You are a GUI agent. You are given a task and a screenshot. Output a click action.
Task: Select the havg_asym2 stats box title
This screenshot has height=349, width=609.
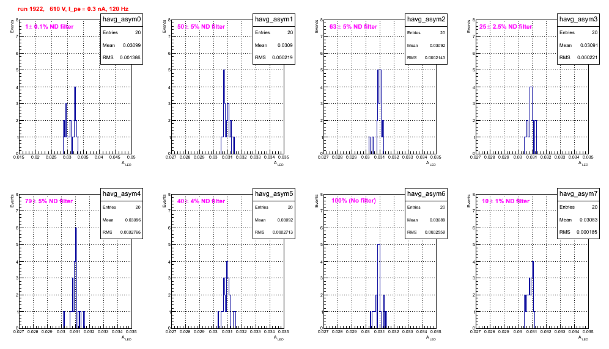tap(426, 20)
